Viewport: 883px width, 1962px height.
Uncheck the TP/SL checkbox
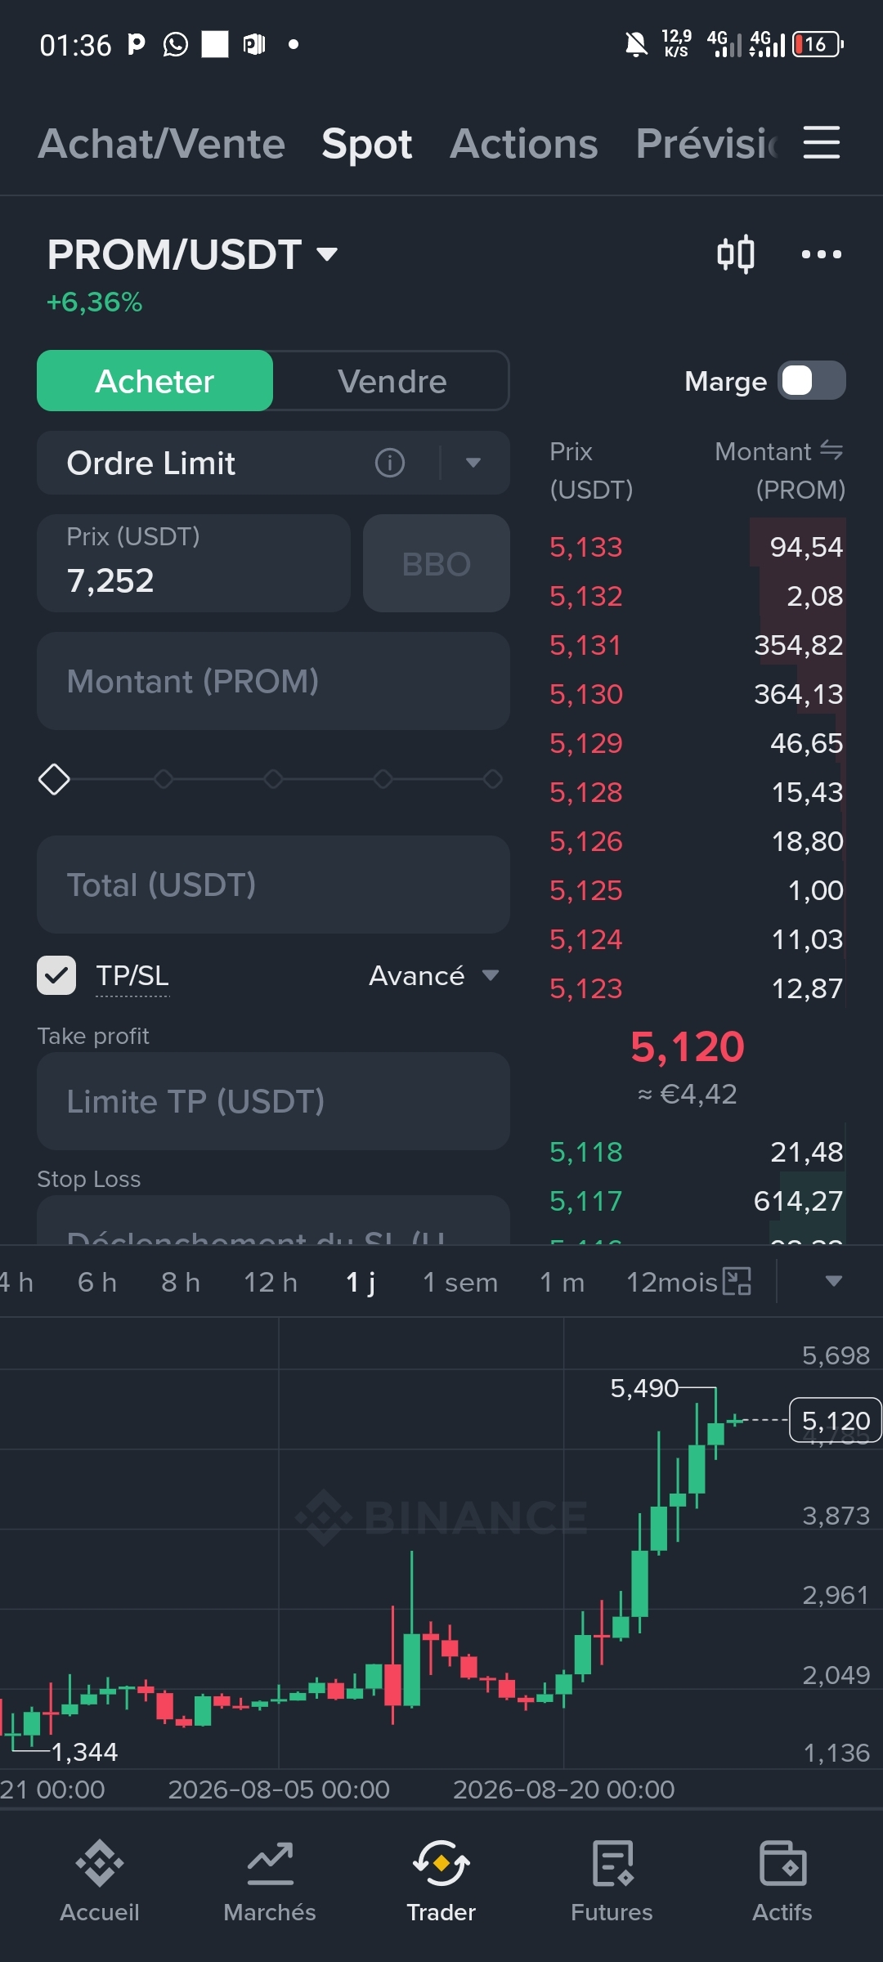coord(56,975)
